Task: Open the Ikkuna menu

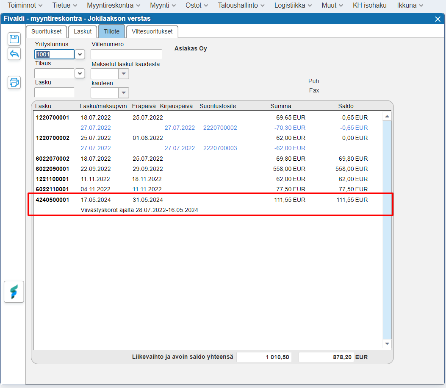Action: (x=410, y=6)
